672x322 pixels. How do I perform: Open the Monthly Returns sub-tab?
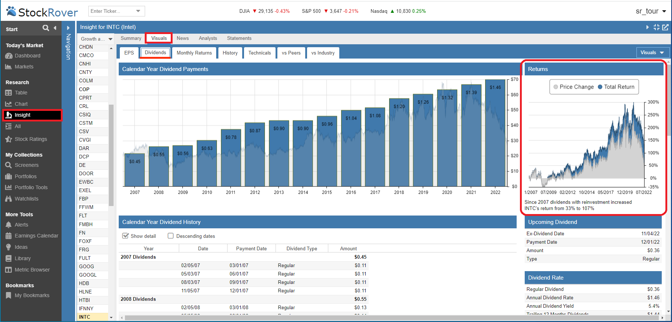click(194, 53)
